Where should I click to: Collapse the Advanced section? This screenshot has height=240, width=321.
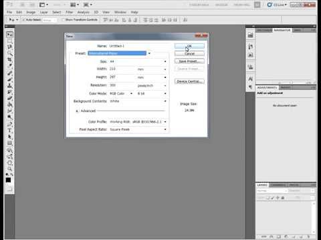click(x=77, y=111)
